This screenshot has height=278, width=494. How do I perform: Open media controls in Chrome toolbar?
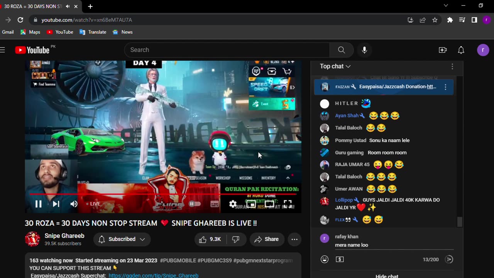click(x=462, y=20)
